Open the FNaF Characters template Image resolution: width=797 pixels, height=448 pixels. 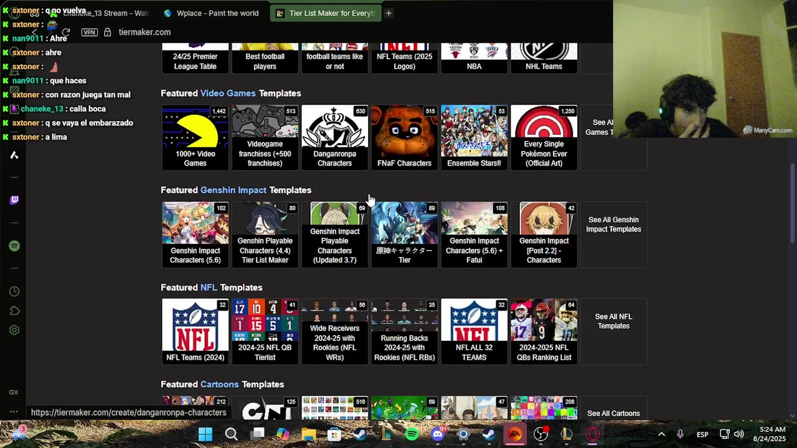(404, 138)
